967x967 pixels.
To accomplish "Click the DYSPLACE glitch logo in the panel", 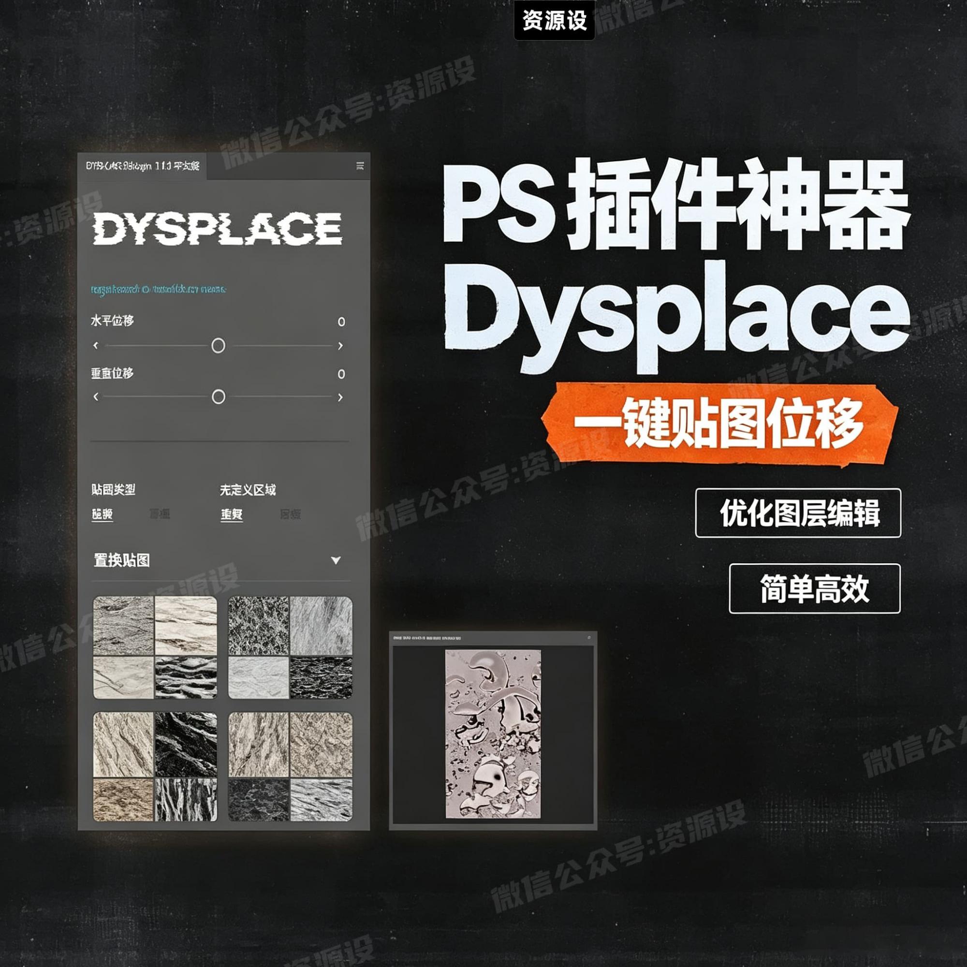I will pyautogui.click(x=217, y=229).
